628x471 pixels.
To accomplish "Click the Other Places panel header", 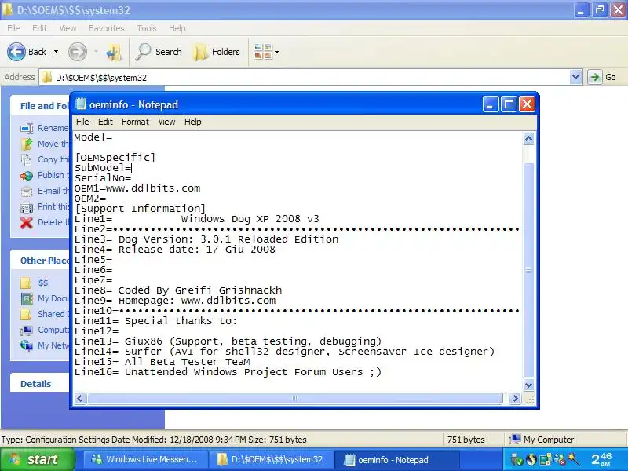I will point(40,261).
